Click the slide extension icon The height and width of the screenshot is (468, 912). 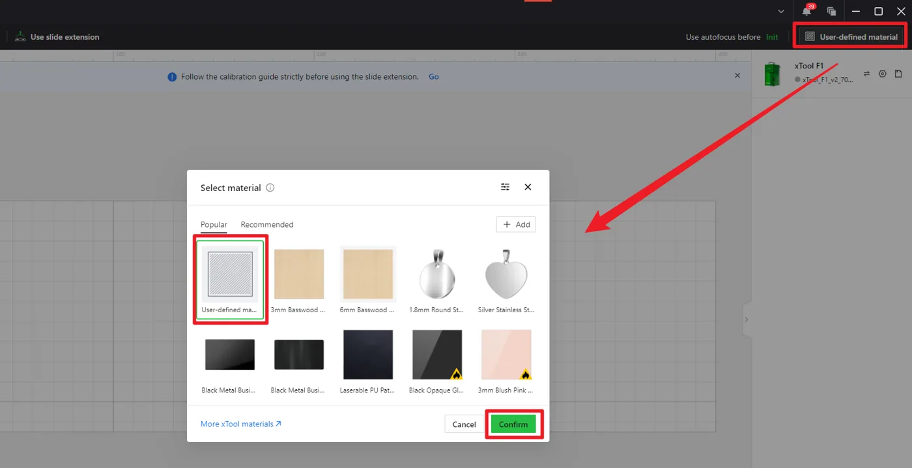pyautogui.click(x=20, y=37)
